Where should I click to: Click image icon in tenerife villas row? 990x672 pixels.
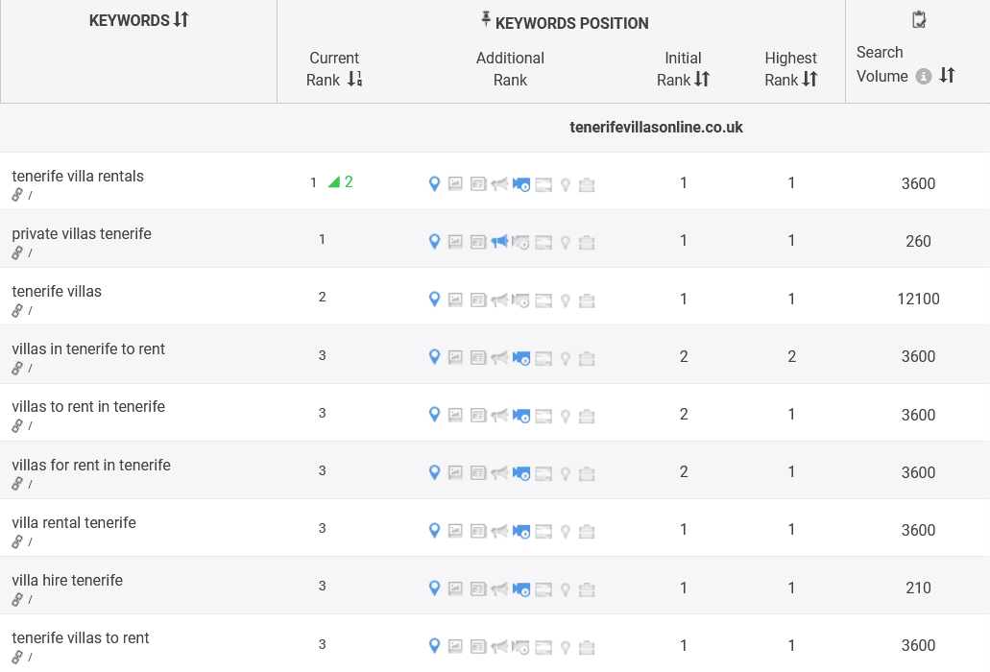[x=456, y=300]
